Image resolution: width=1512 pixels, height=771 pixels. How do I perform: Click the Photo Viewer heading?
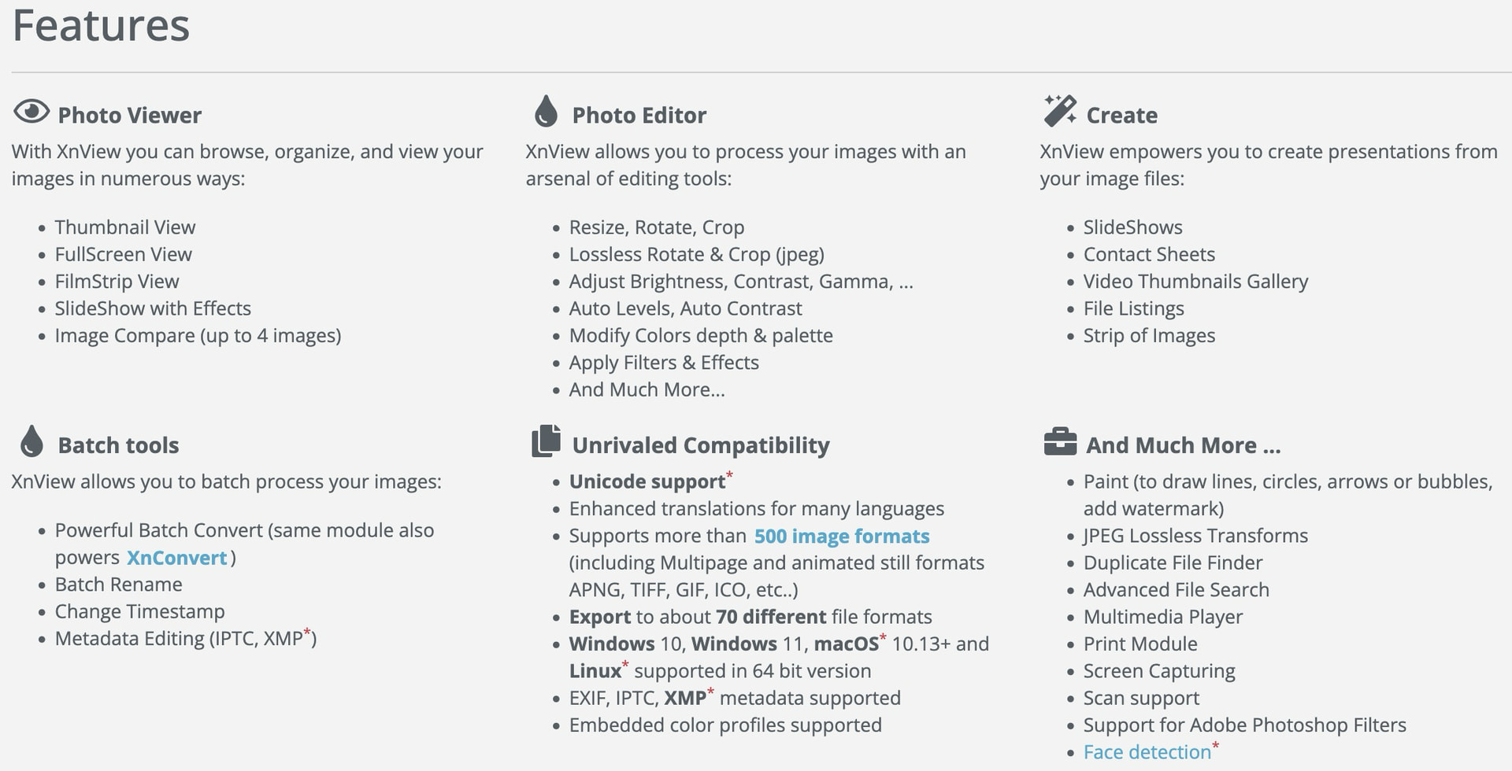pyautogui.click(x=130, y=116)
